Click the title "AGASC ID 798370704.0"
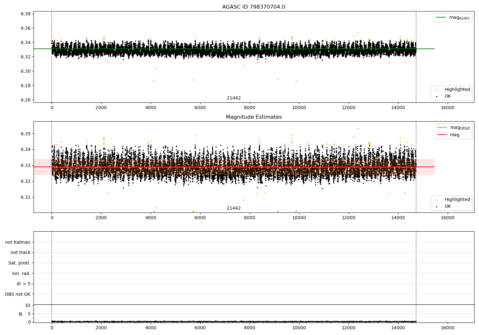 click(254, 7)
